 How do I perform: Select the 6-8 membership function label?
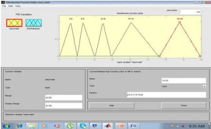click(x=83, y=19)
